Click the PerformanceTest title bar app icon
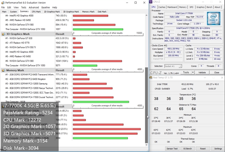Viewport: 225px width, 152px height. [3, 2]
